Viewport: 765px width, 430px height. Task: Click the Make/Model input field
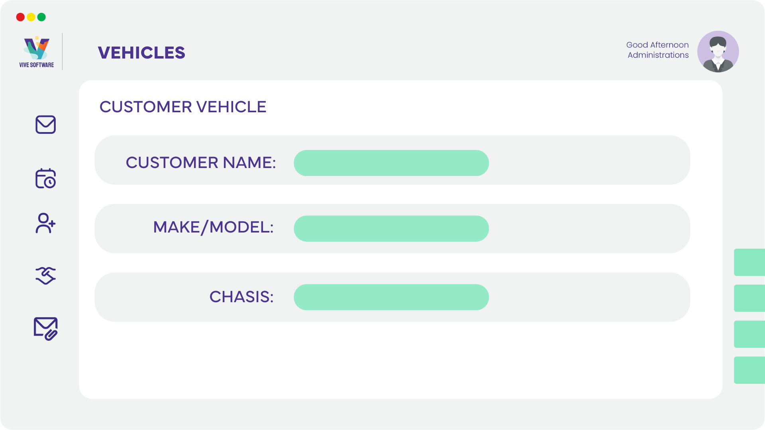pos(391,229)
